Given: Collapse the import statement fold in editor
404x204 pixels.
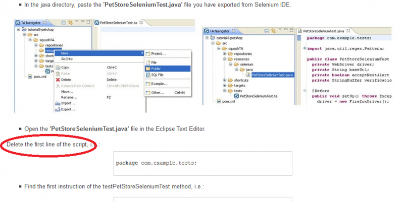Looking at the screenshot, I should click(x=304, y=48).
